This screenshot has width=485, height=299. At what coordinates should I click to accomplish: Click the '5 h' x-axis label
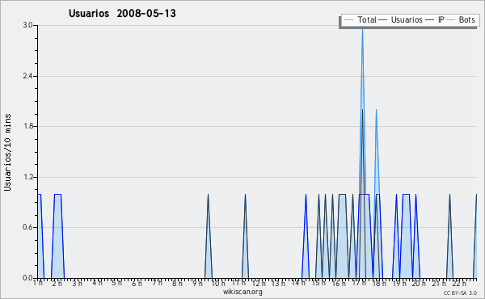click(x=116, y=283)
